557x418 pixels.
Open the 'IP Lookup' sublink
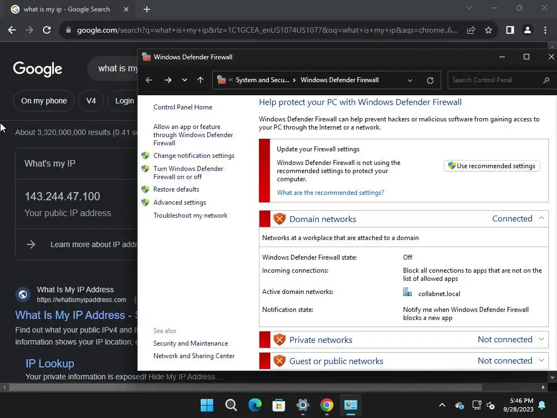click(49, 364)
